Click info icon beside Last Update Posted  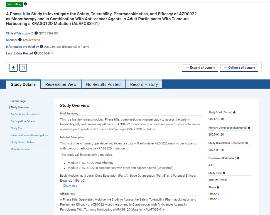click(x=36, y=53)
